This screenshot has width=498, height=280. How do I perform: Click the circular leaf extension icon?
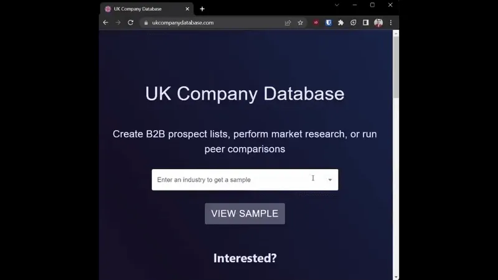(353, 22)
